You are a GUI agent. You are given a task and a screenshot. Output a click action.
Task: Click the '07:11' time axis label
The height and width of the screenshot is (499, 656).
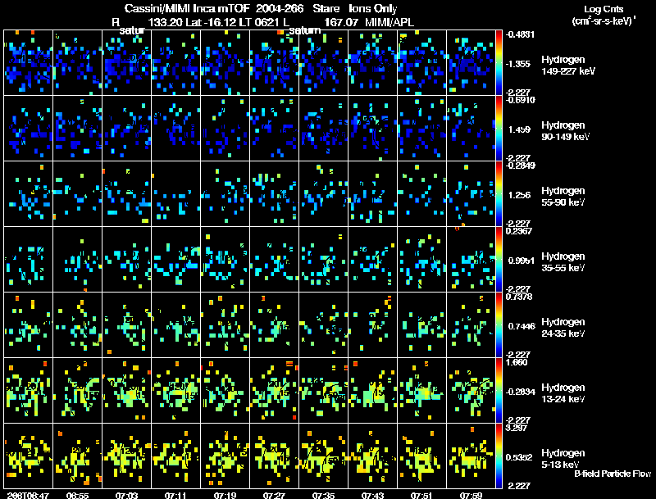click(x=175, y=495)
